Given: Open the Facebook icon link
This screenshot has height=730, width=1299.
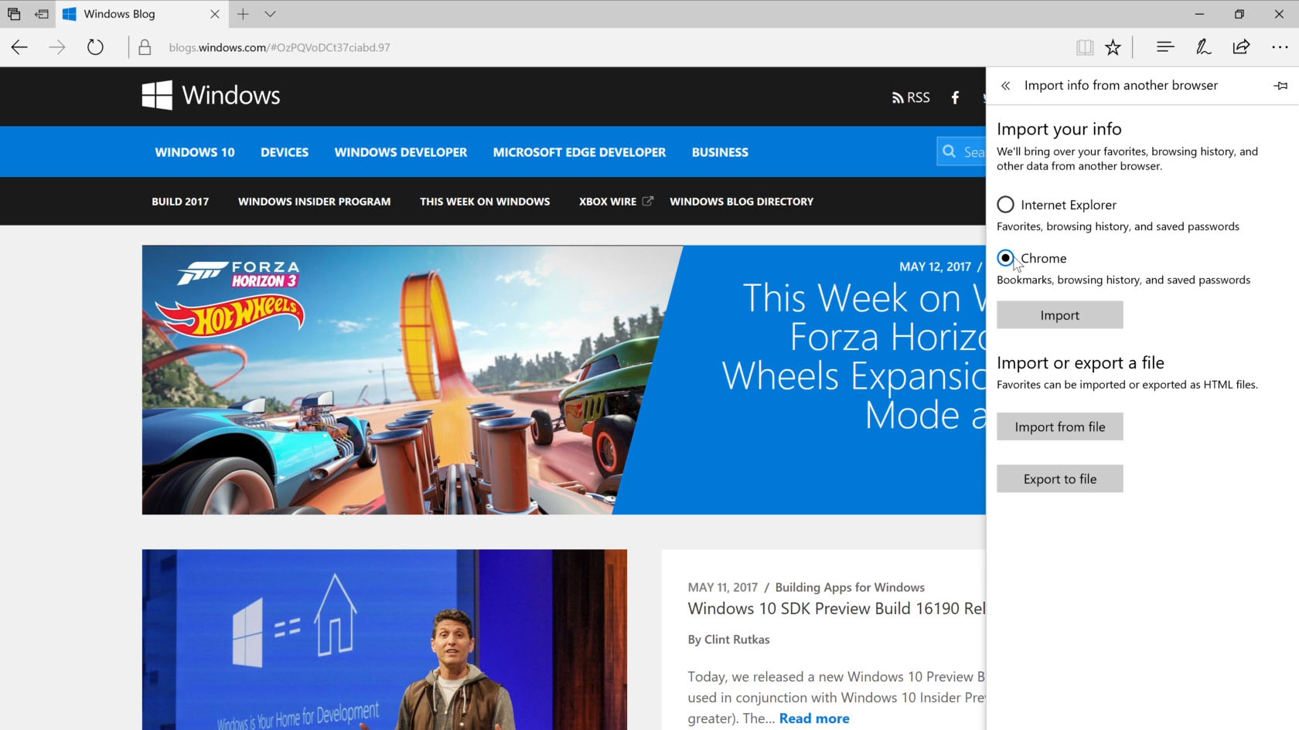Looking at the screenshot, I should [955, 97].
